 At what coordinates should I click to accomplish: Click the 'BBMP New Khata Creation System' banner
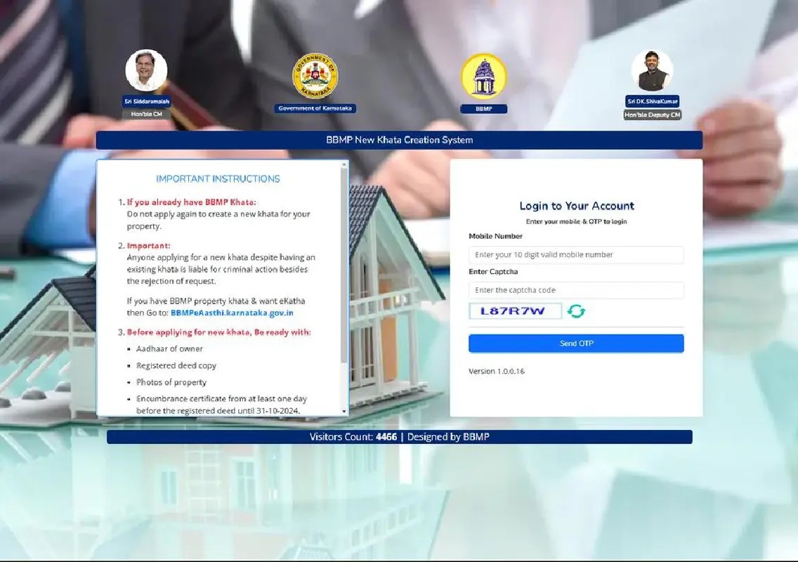[400, 140]
